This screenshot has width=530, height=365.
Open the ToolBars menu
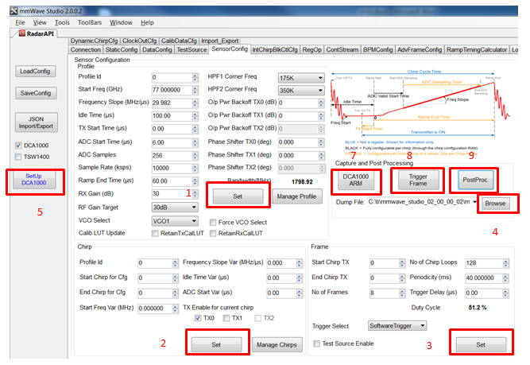(90, 22)
